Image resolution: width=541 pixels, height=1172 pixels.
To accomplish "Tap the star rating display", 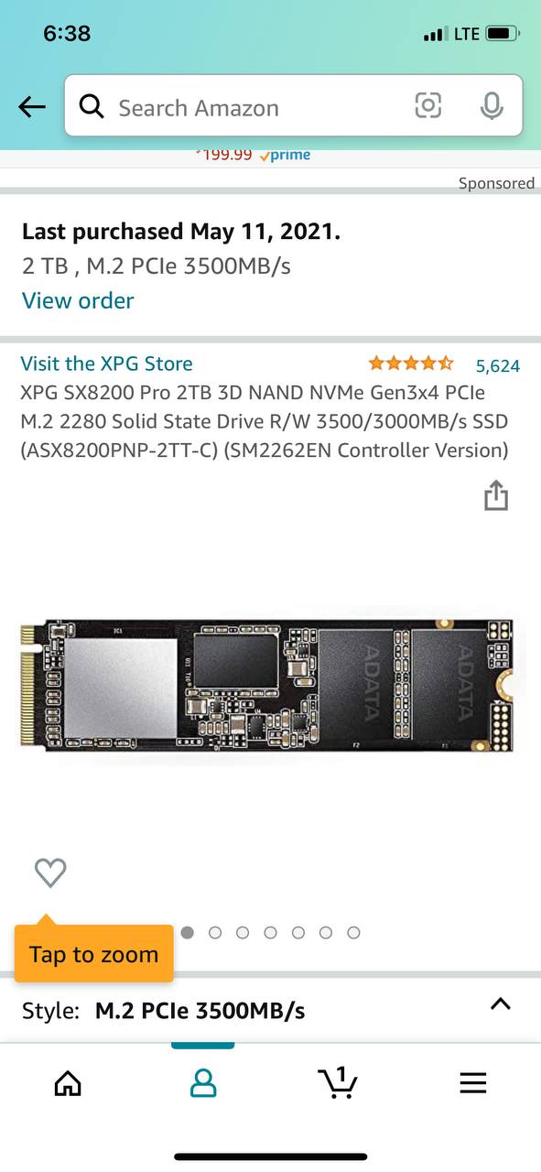I will click(411, 364).
